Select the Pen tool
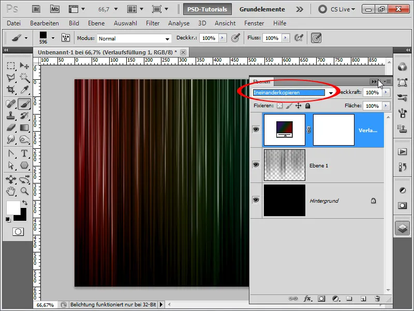414x311 pixels. pos(11,153)
